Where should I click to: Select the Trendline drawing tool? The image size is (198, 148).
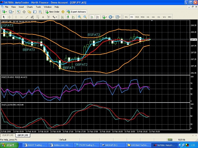27,17
